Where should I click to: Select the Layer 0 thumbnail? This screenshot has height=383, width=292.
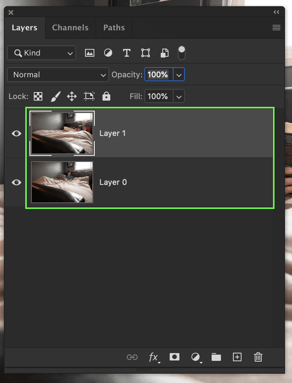[62, 182]
